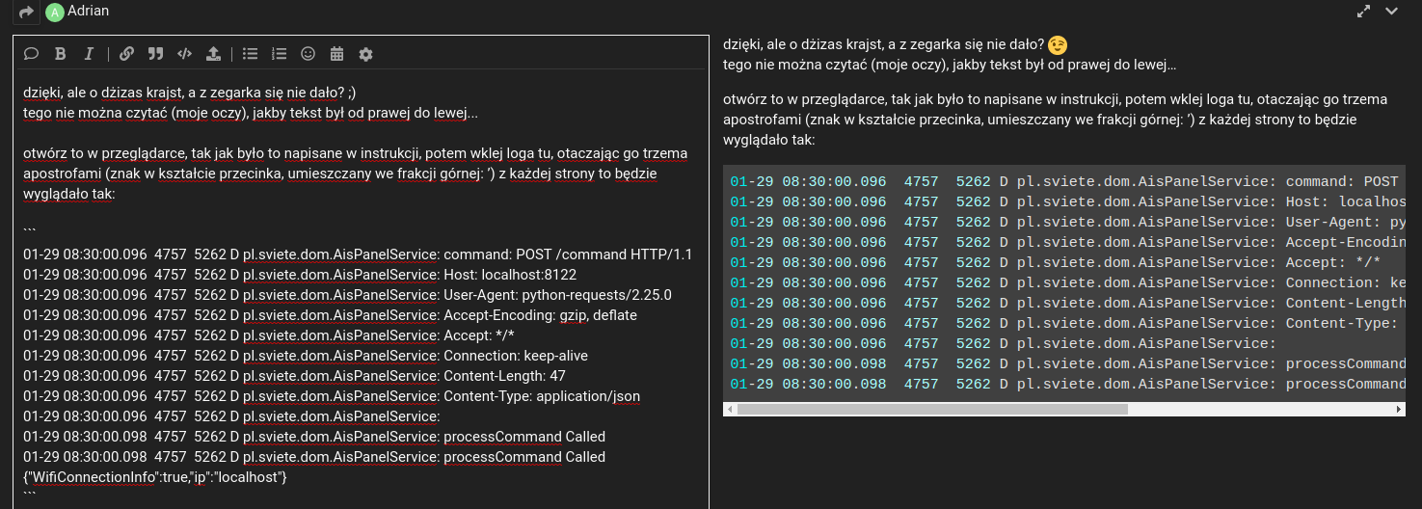Toggle fullscreen composer mode

1364,12
